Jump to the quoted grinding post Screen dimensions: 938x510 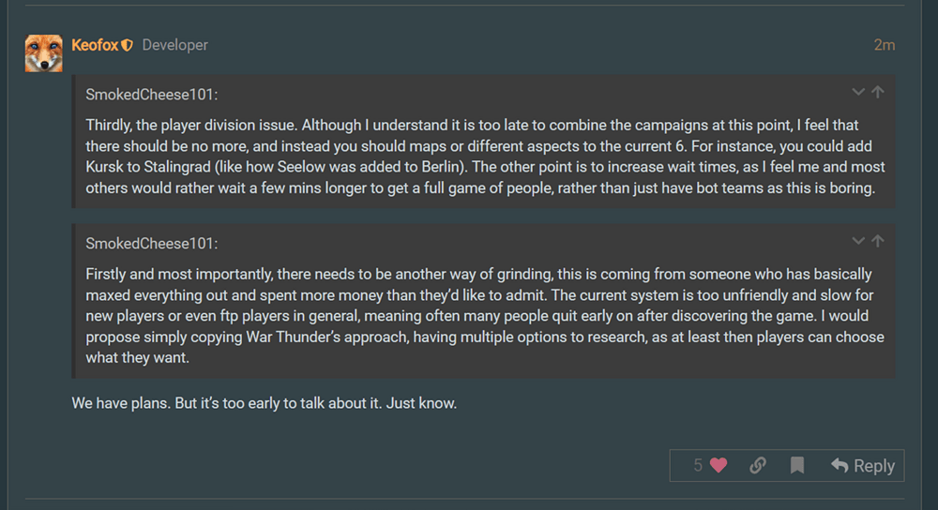pos(878,241)
